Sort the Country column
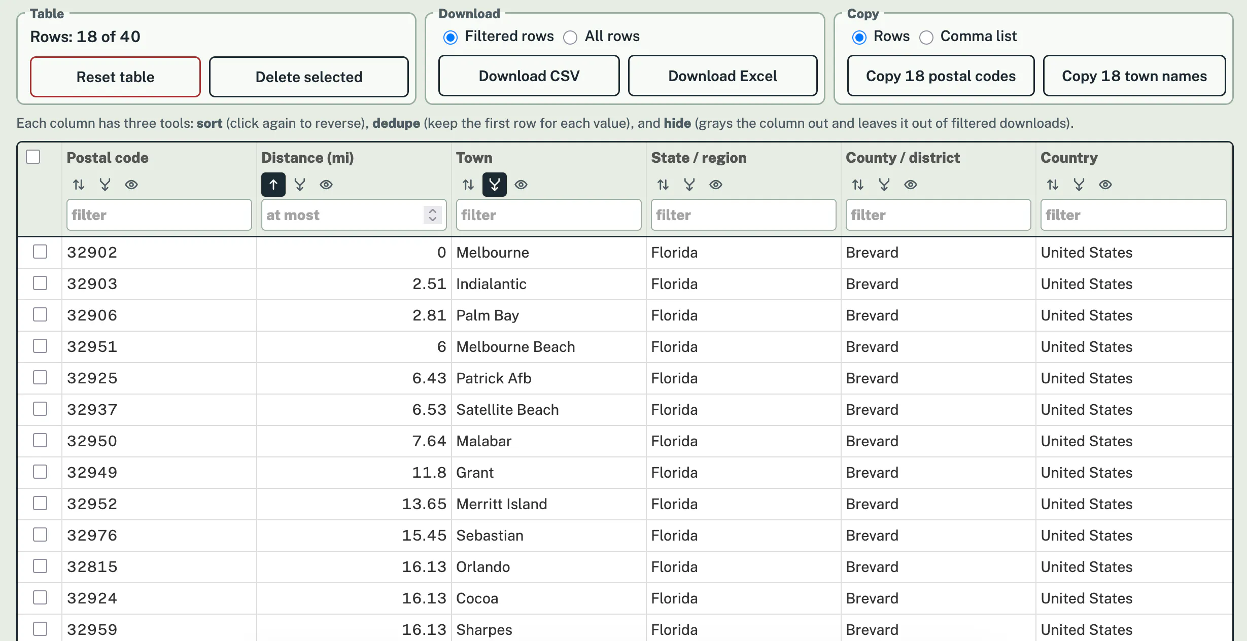This screenshot has height=641, width=1247. 1053,185
